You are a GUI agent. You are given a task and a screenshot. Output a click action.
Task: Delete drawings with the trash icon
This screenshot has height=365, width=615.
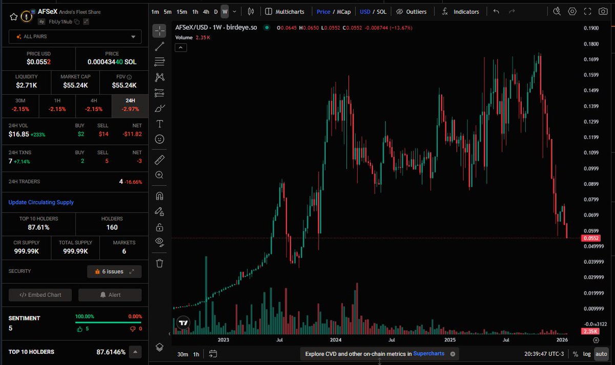point(159,263)
